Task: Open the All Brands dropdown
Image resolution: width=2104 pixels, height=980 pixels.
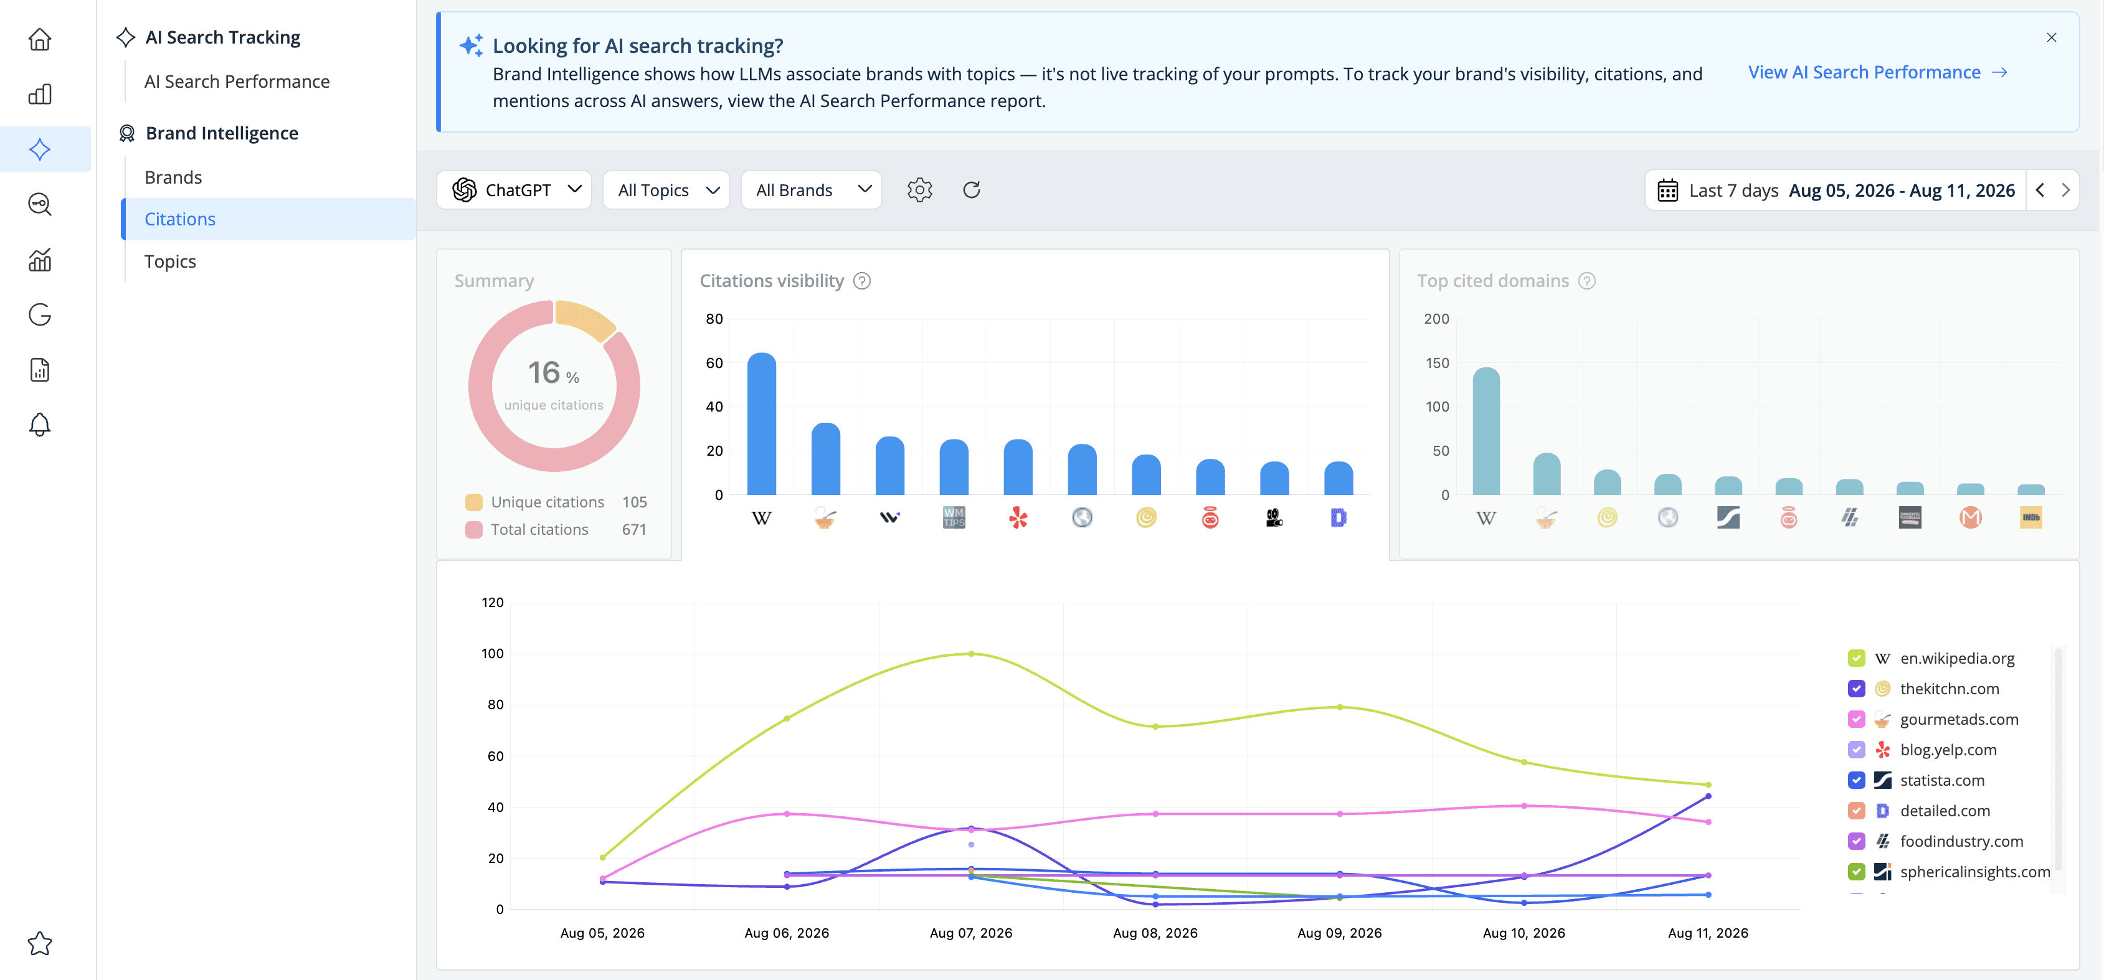Action: click(811, 191)
